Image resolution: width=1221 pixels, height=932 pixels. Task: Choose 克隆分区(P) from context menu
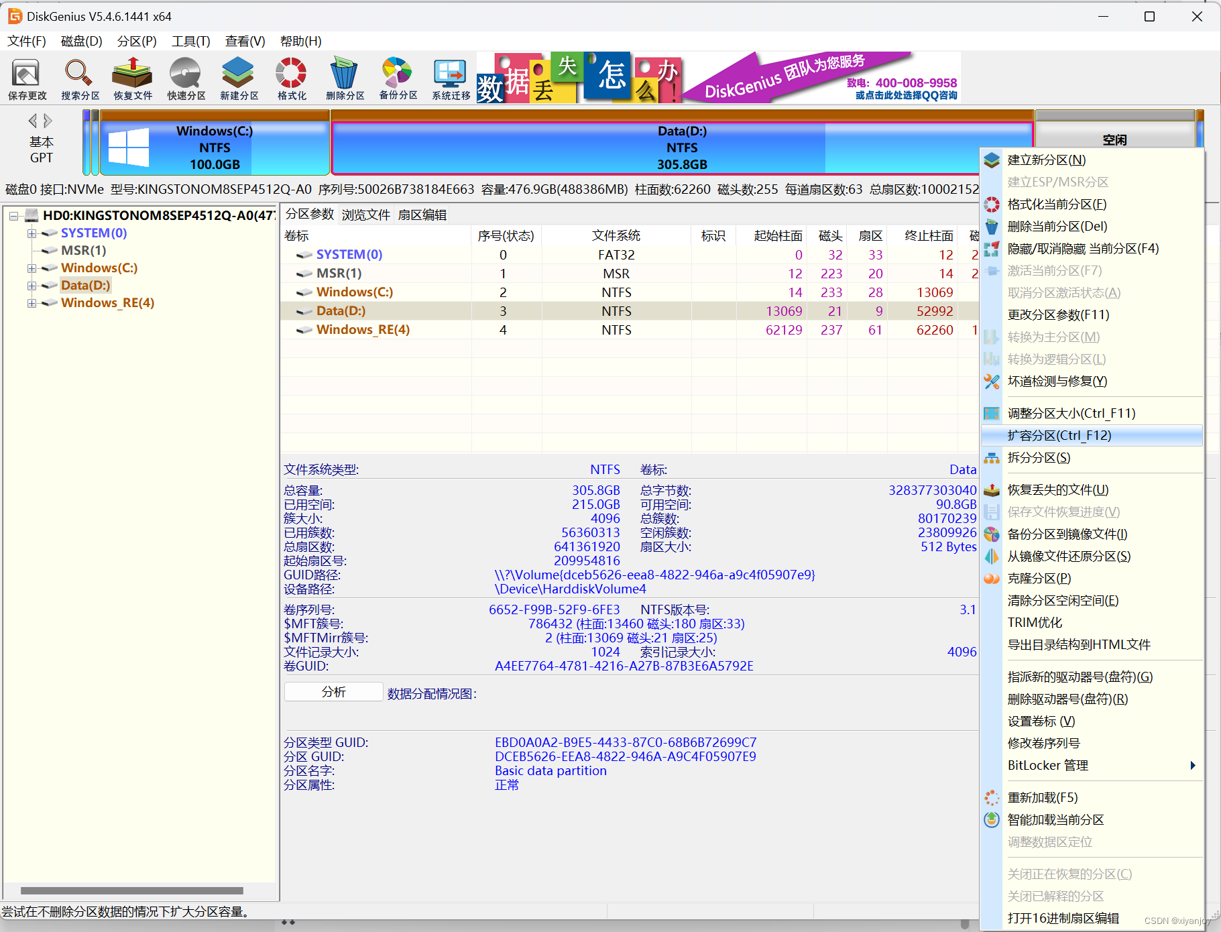tap(1092, 578)
